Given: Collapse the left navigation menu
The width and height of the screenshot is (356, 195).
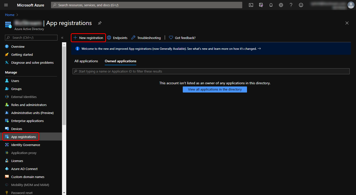Looking at the screenshot, I should 62,38.
